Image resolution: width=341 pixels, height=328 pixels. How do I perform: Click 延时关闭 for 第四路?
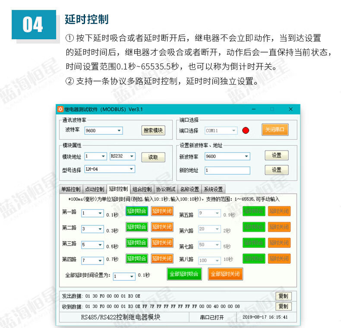click(162, 259)
